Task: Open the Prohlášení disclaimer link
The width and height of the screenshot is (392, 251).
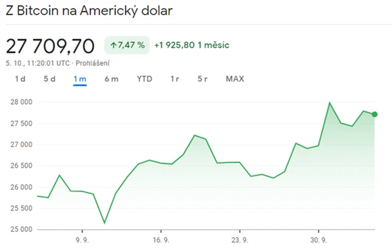Action: point(92,62)
